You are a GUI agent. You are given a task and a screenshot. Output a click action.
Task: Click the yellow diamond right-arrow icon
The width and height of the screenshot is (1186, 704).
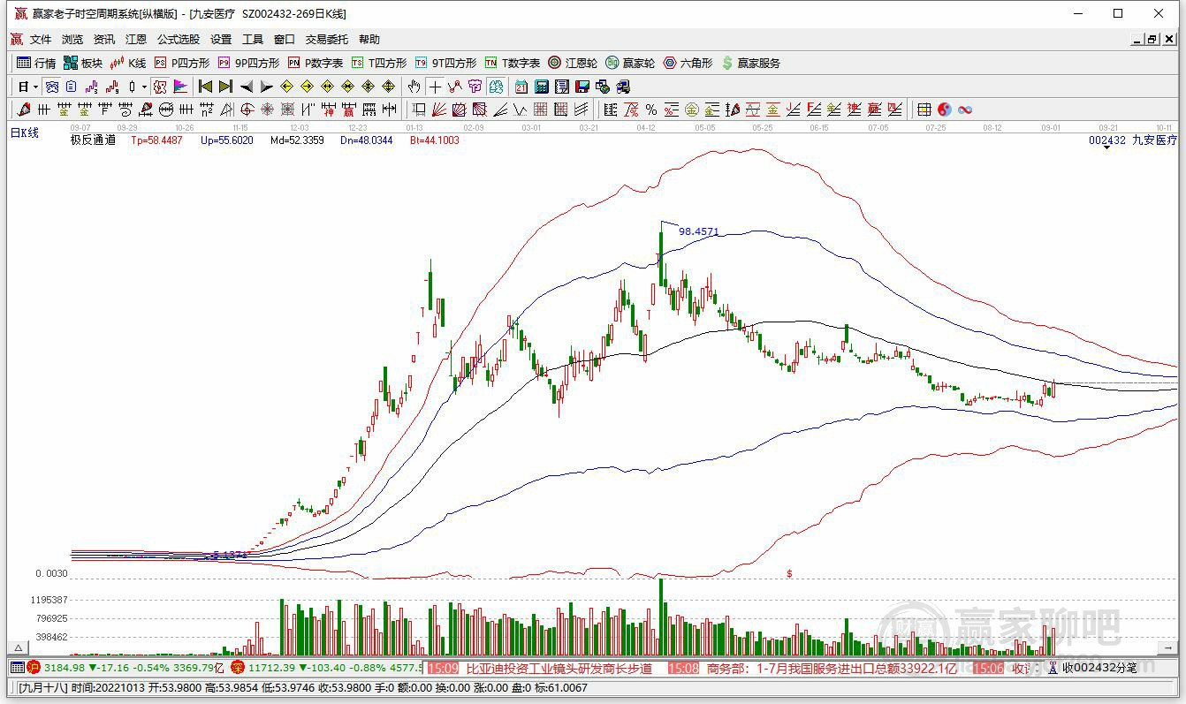[x=307, y=87]
